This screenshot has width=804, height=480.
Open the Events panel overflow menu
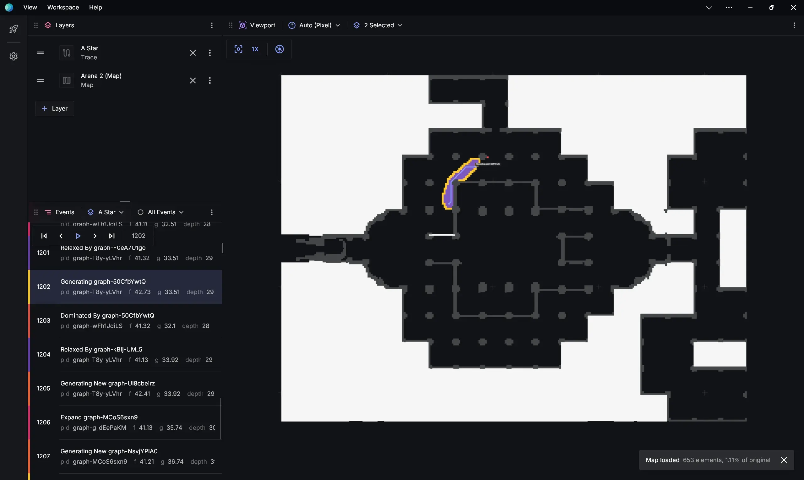pyautogui.click(x=212, y=212)
